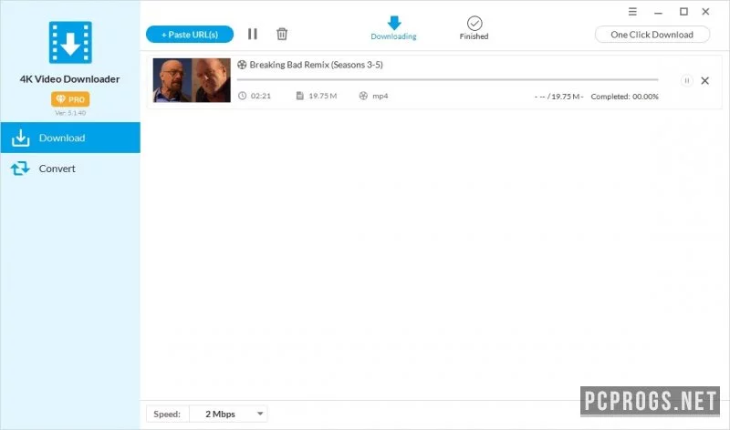Click the Ver: 5.1.40 version text
This screenshot has height=430, width=730.
[x=70, y=112]
